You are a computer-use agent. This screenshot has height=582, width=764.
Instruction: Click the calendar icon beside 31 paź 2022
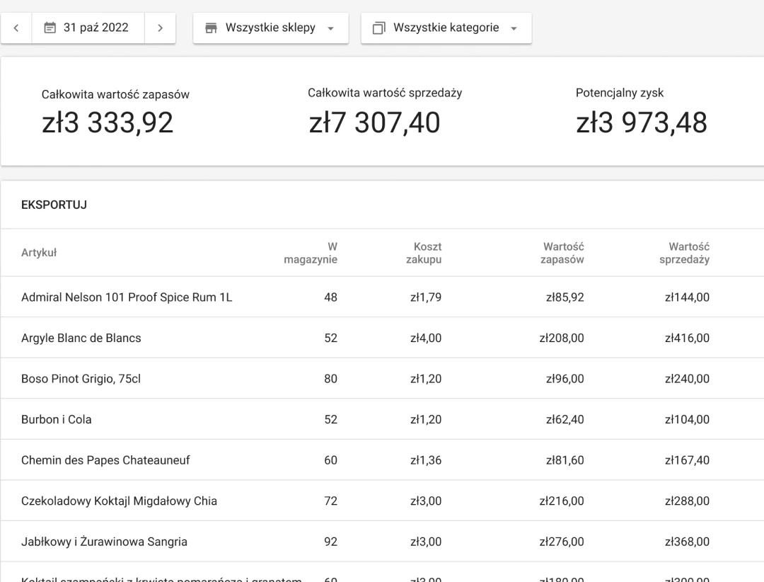(x=50, y=28)
